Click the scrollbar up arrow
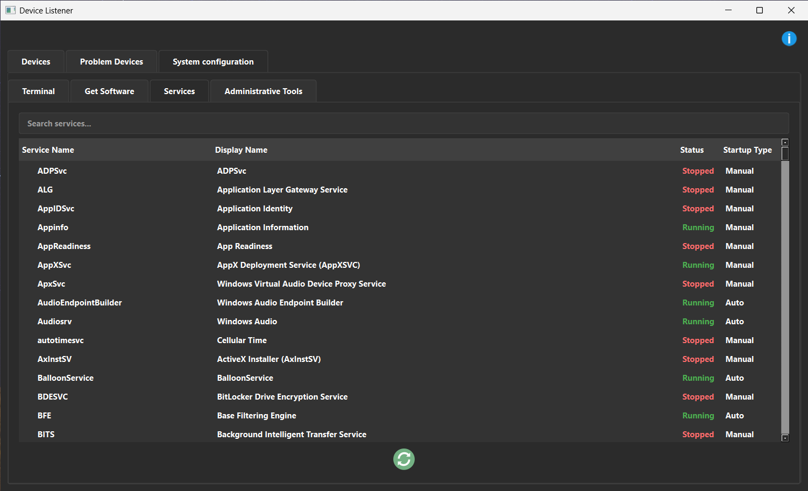808x491 pixels. coord(785,143)
